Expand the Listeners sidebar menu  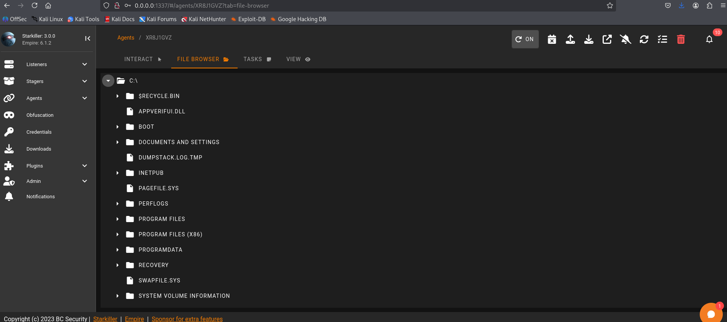84,64
